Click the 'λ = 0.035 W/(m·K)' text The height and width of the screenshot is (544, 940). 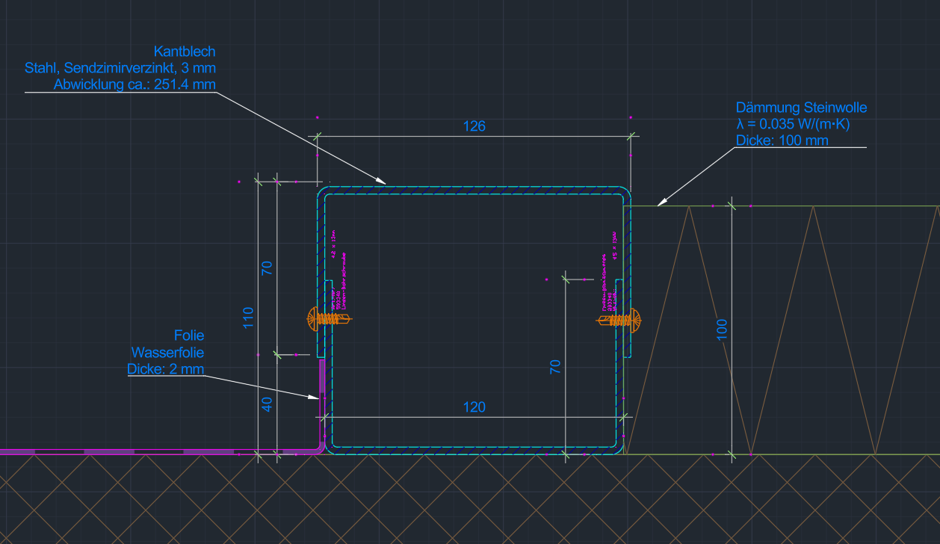coord(793,124)
